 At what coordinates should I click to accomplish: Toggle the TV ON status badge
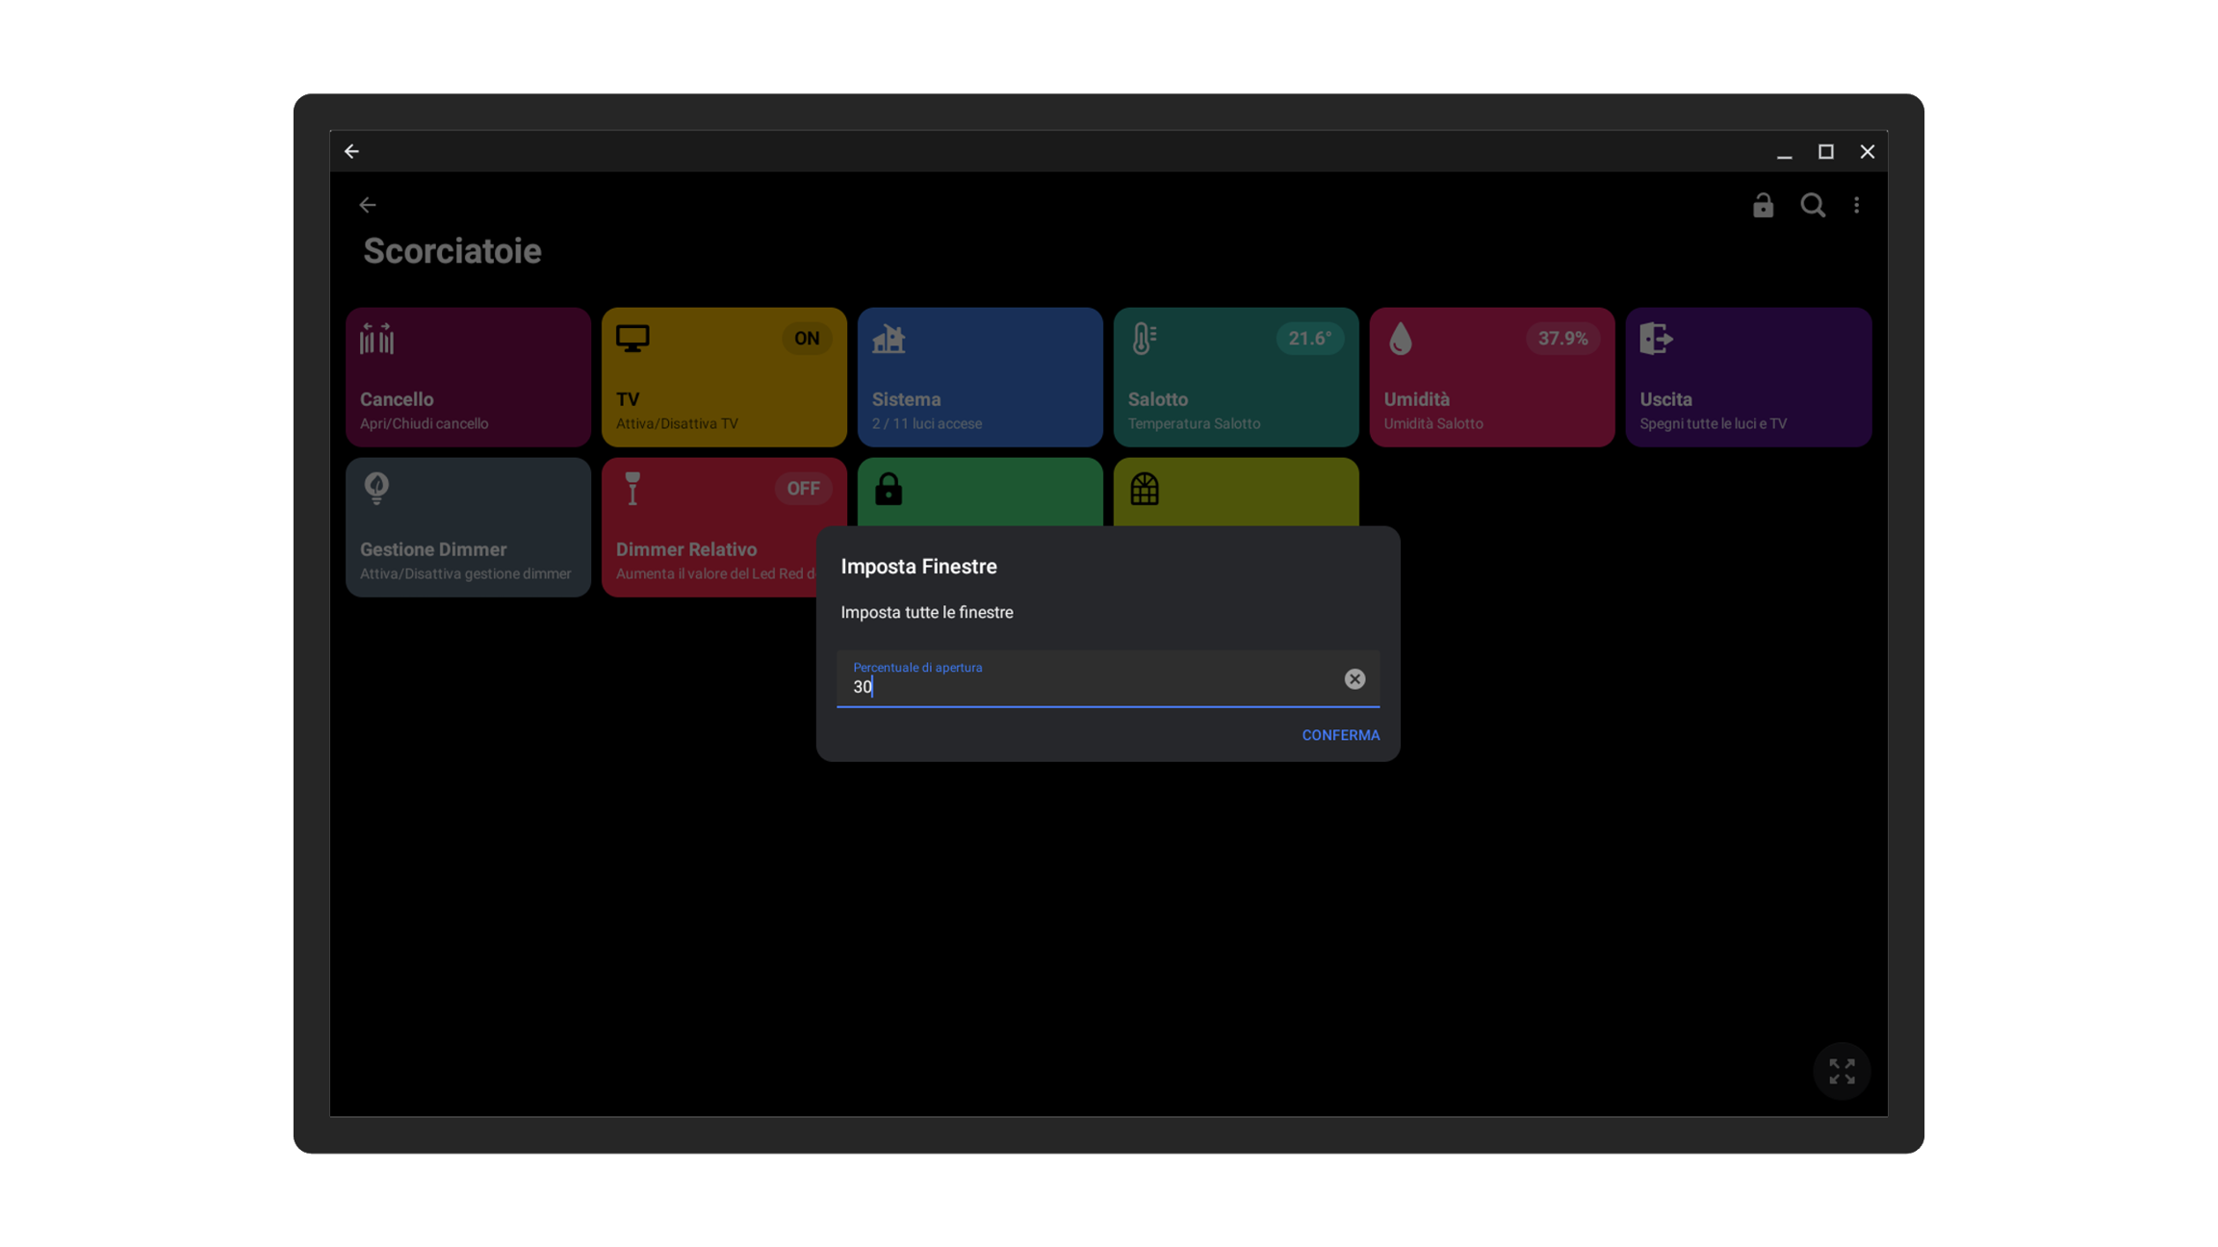tap(806, 339)
